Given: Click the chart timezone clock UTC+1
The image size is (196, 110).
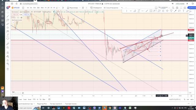Looking at the screenshot, I should pos(175,99).
